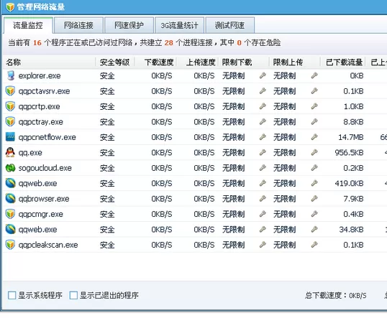Open the 3G流量统计 tab
The height and width of the screenshot is (318, 387).
179,25
